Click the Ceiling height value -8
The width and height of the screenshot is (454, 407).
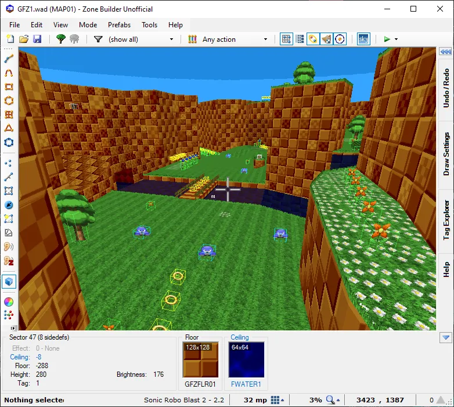pyautogui.click(x=38, y=357)
